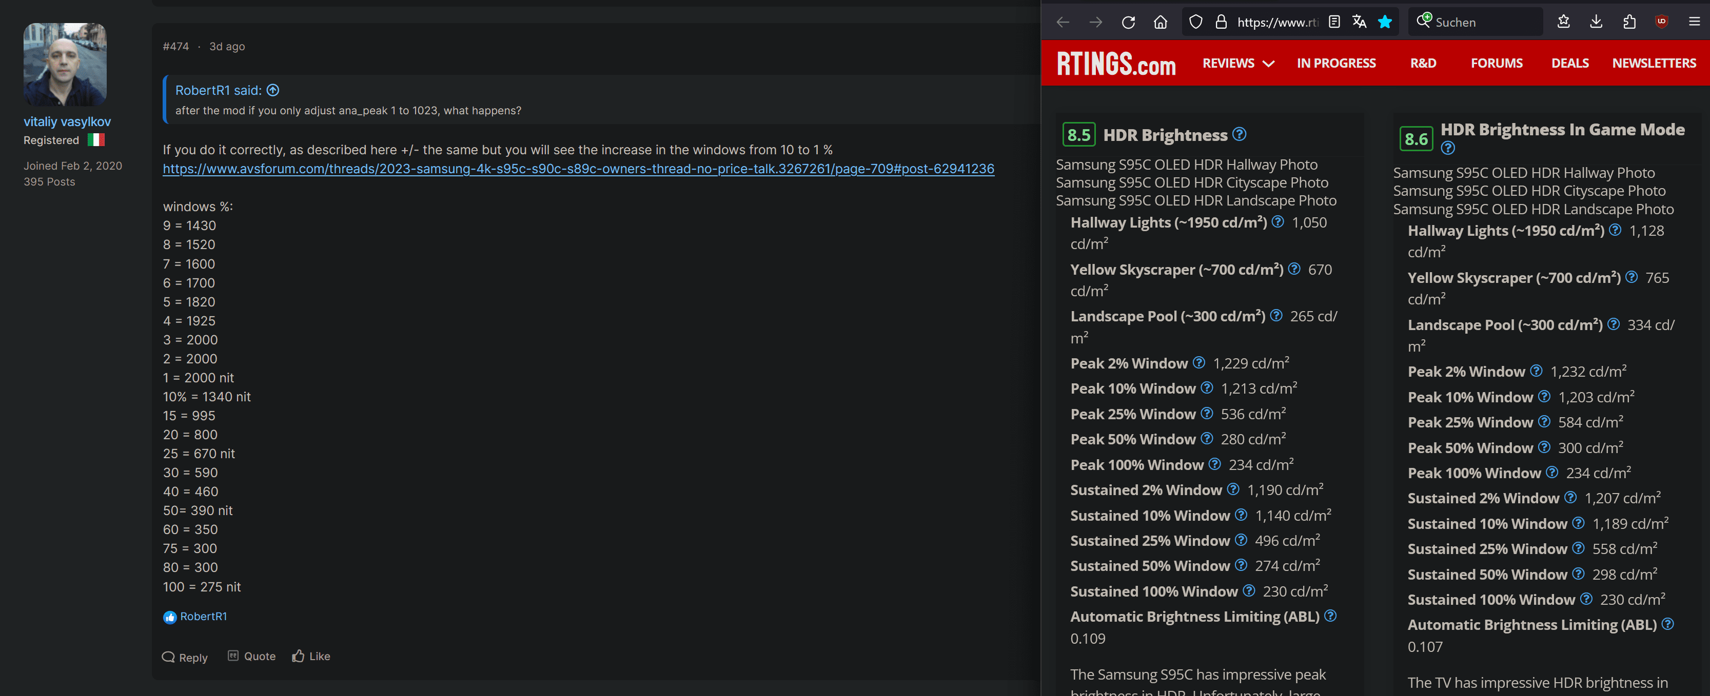This screenshot has width=1710, height=696.
Task: Open the avsforum S95C thread link
Action: 578,169
